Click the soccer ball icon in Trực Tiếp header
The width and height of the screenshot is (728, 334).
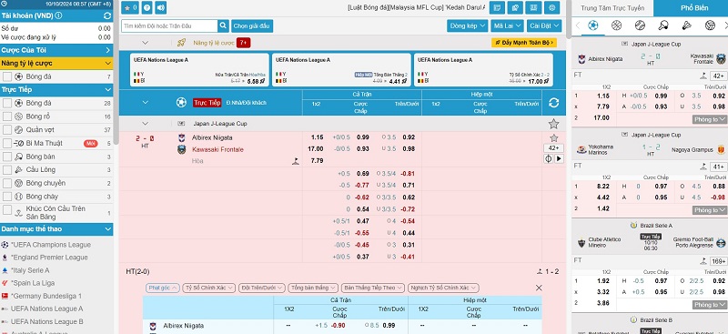pyautogui.click(x=181, y=103)
